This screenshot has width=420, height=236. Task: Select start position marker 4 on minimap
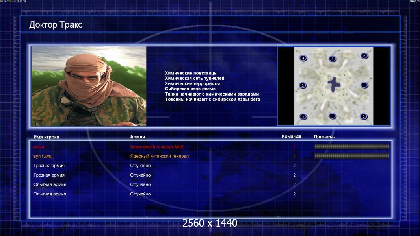click(x=303, y=58)
